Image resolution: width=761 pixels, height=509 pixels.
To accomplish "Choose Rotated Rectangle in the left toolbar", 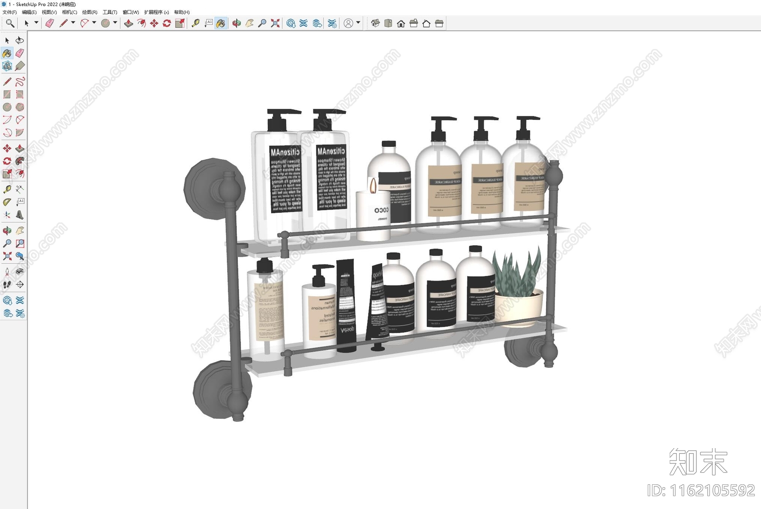I will (20, 95).
